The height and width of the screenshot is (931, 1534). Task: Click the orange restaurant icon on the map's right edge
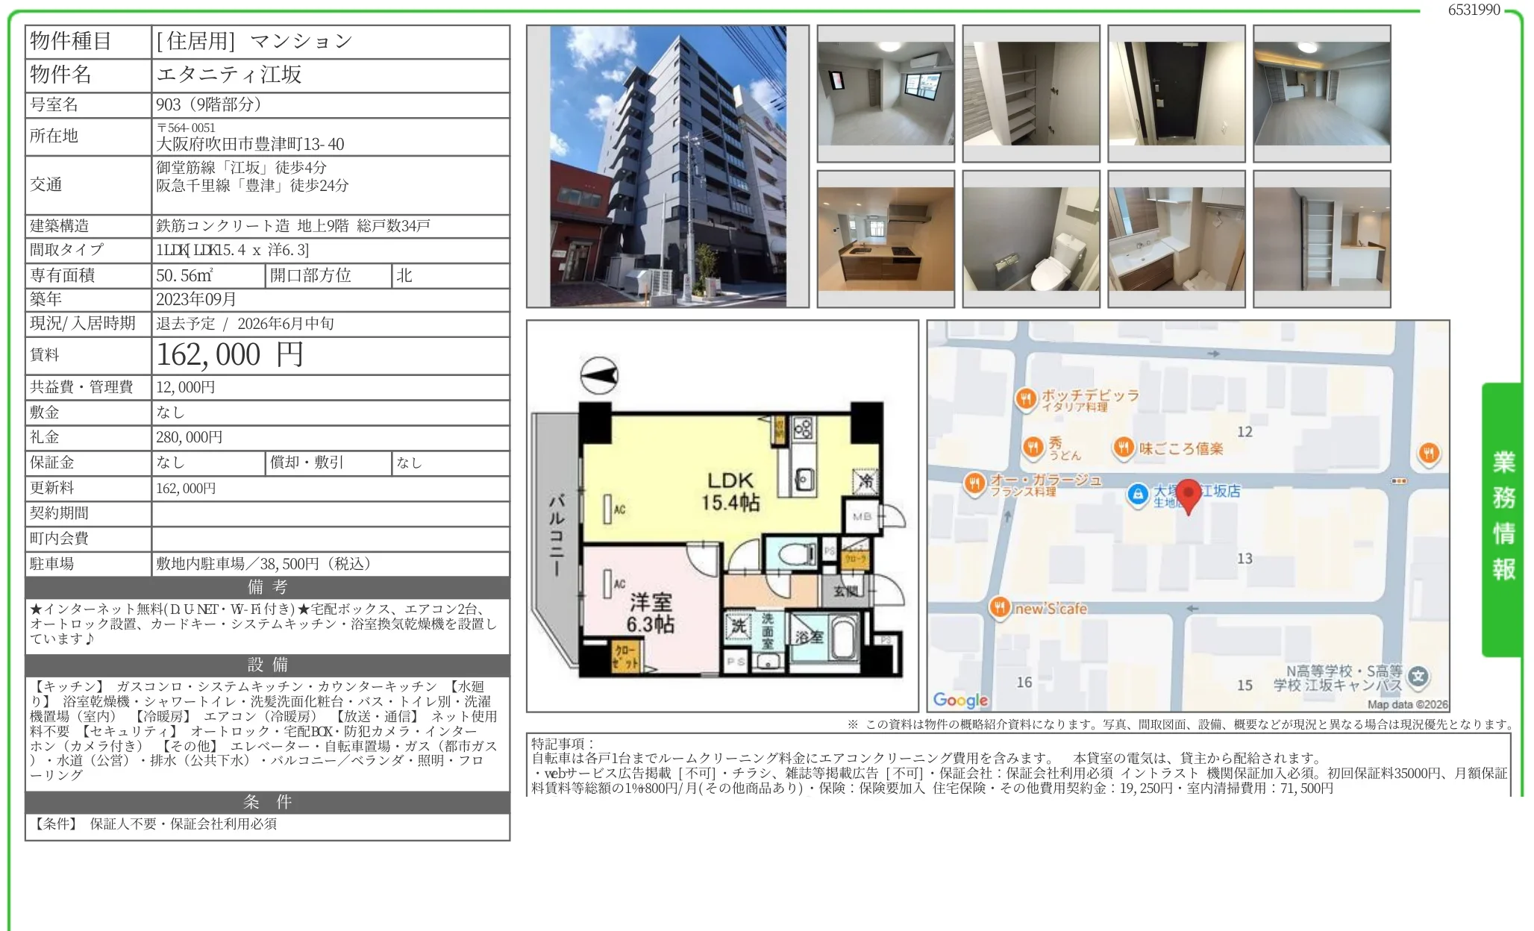click(x=1429, y=453)
